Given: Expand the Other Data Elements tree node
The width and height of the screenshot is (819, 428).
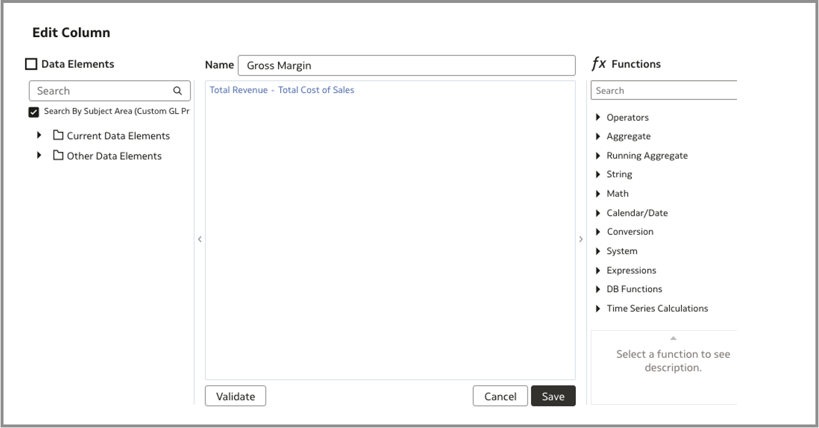Looking at the screenshot, I should click(x=40, y=156).
